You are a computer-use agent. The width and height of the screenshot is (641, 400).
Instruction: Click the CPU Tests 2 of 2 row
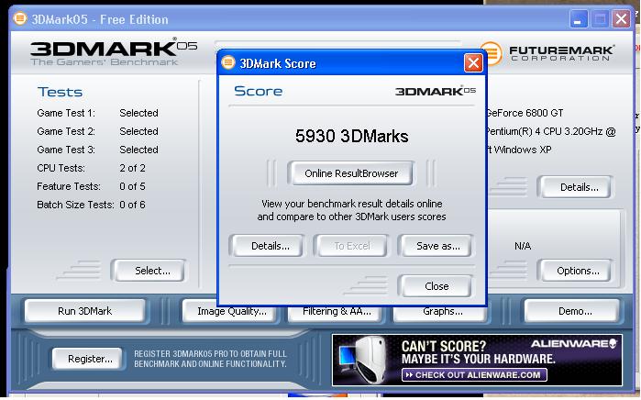point(91,168)
